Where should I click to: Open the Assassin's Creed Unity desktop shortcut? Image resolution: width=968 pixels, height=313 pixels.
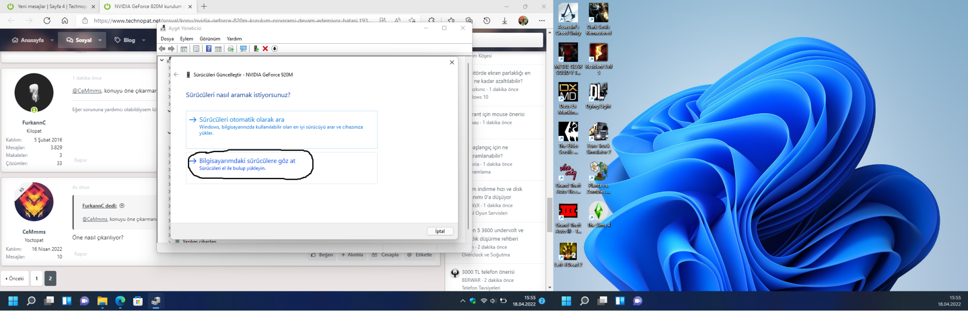568,19
